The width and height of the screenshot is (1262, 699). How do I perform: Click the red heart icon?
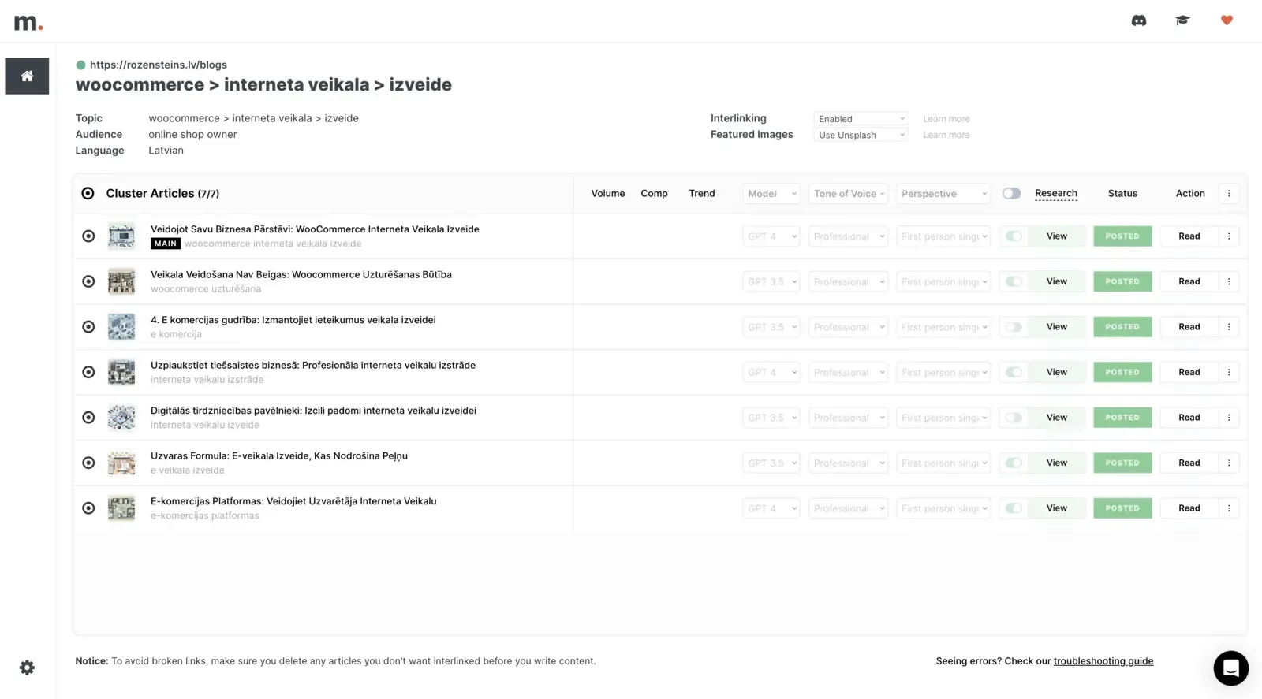pos(1227,20)
